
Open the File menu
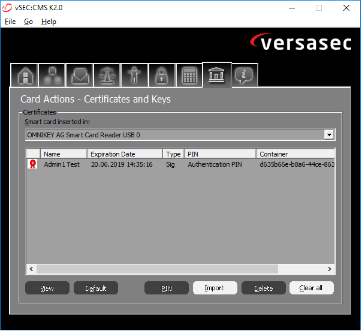click(x=10, y=22)
